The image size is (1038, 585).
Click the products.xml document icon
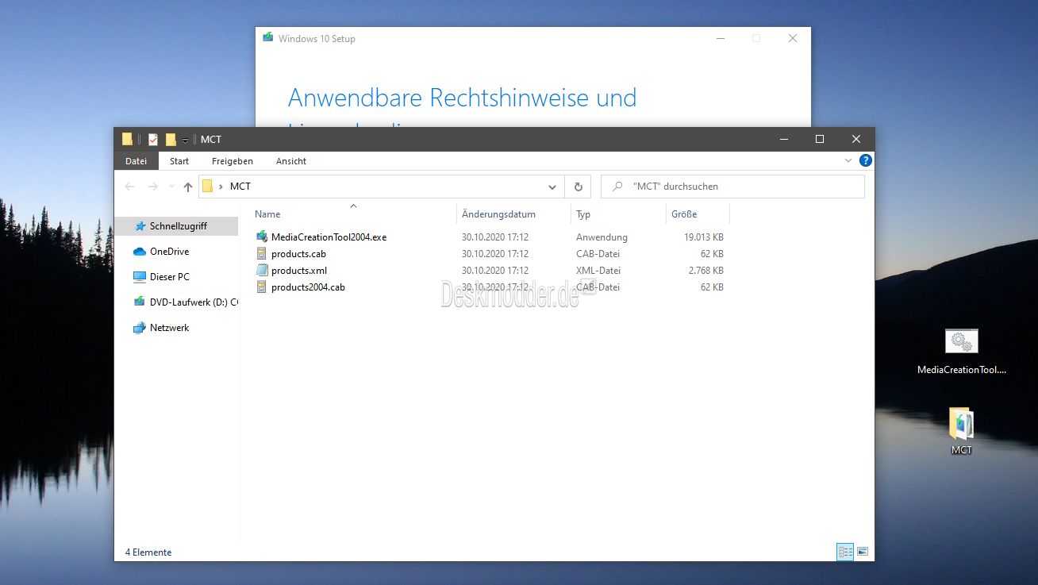(263, 271)
